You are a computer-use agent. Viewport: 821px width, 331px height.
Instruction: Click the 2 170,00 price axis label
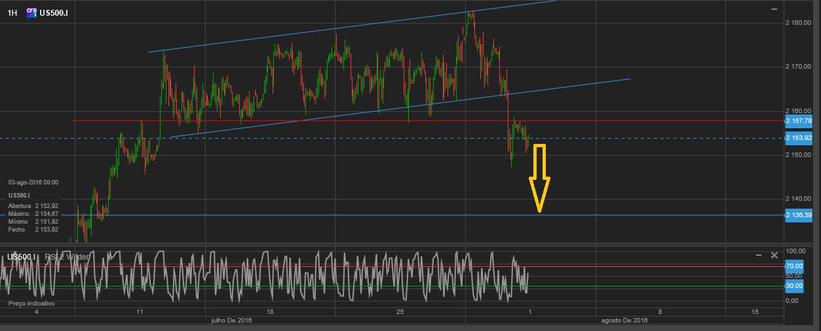tap(798, 67)
